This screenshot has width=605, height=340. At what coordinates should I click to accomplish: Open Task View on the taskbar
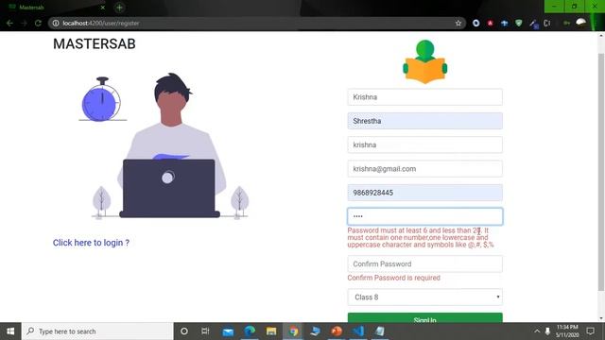(x=205, y=331)
